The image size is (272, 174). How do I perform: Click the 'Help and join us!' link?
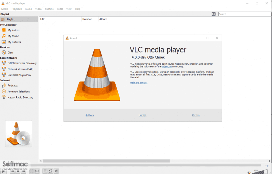(139, 83)
